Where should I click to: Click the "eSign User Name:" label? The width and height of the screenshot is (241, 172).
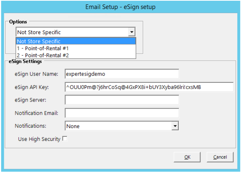tap(36, 74)
